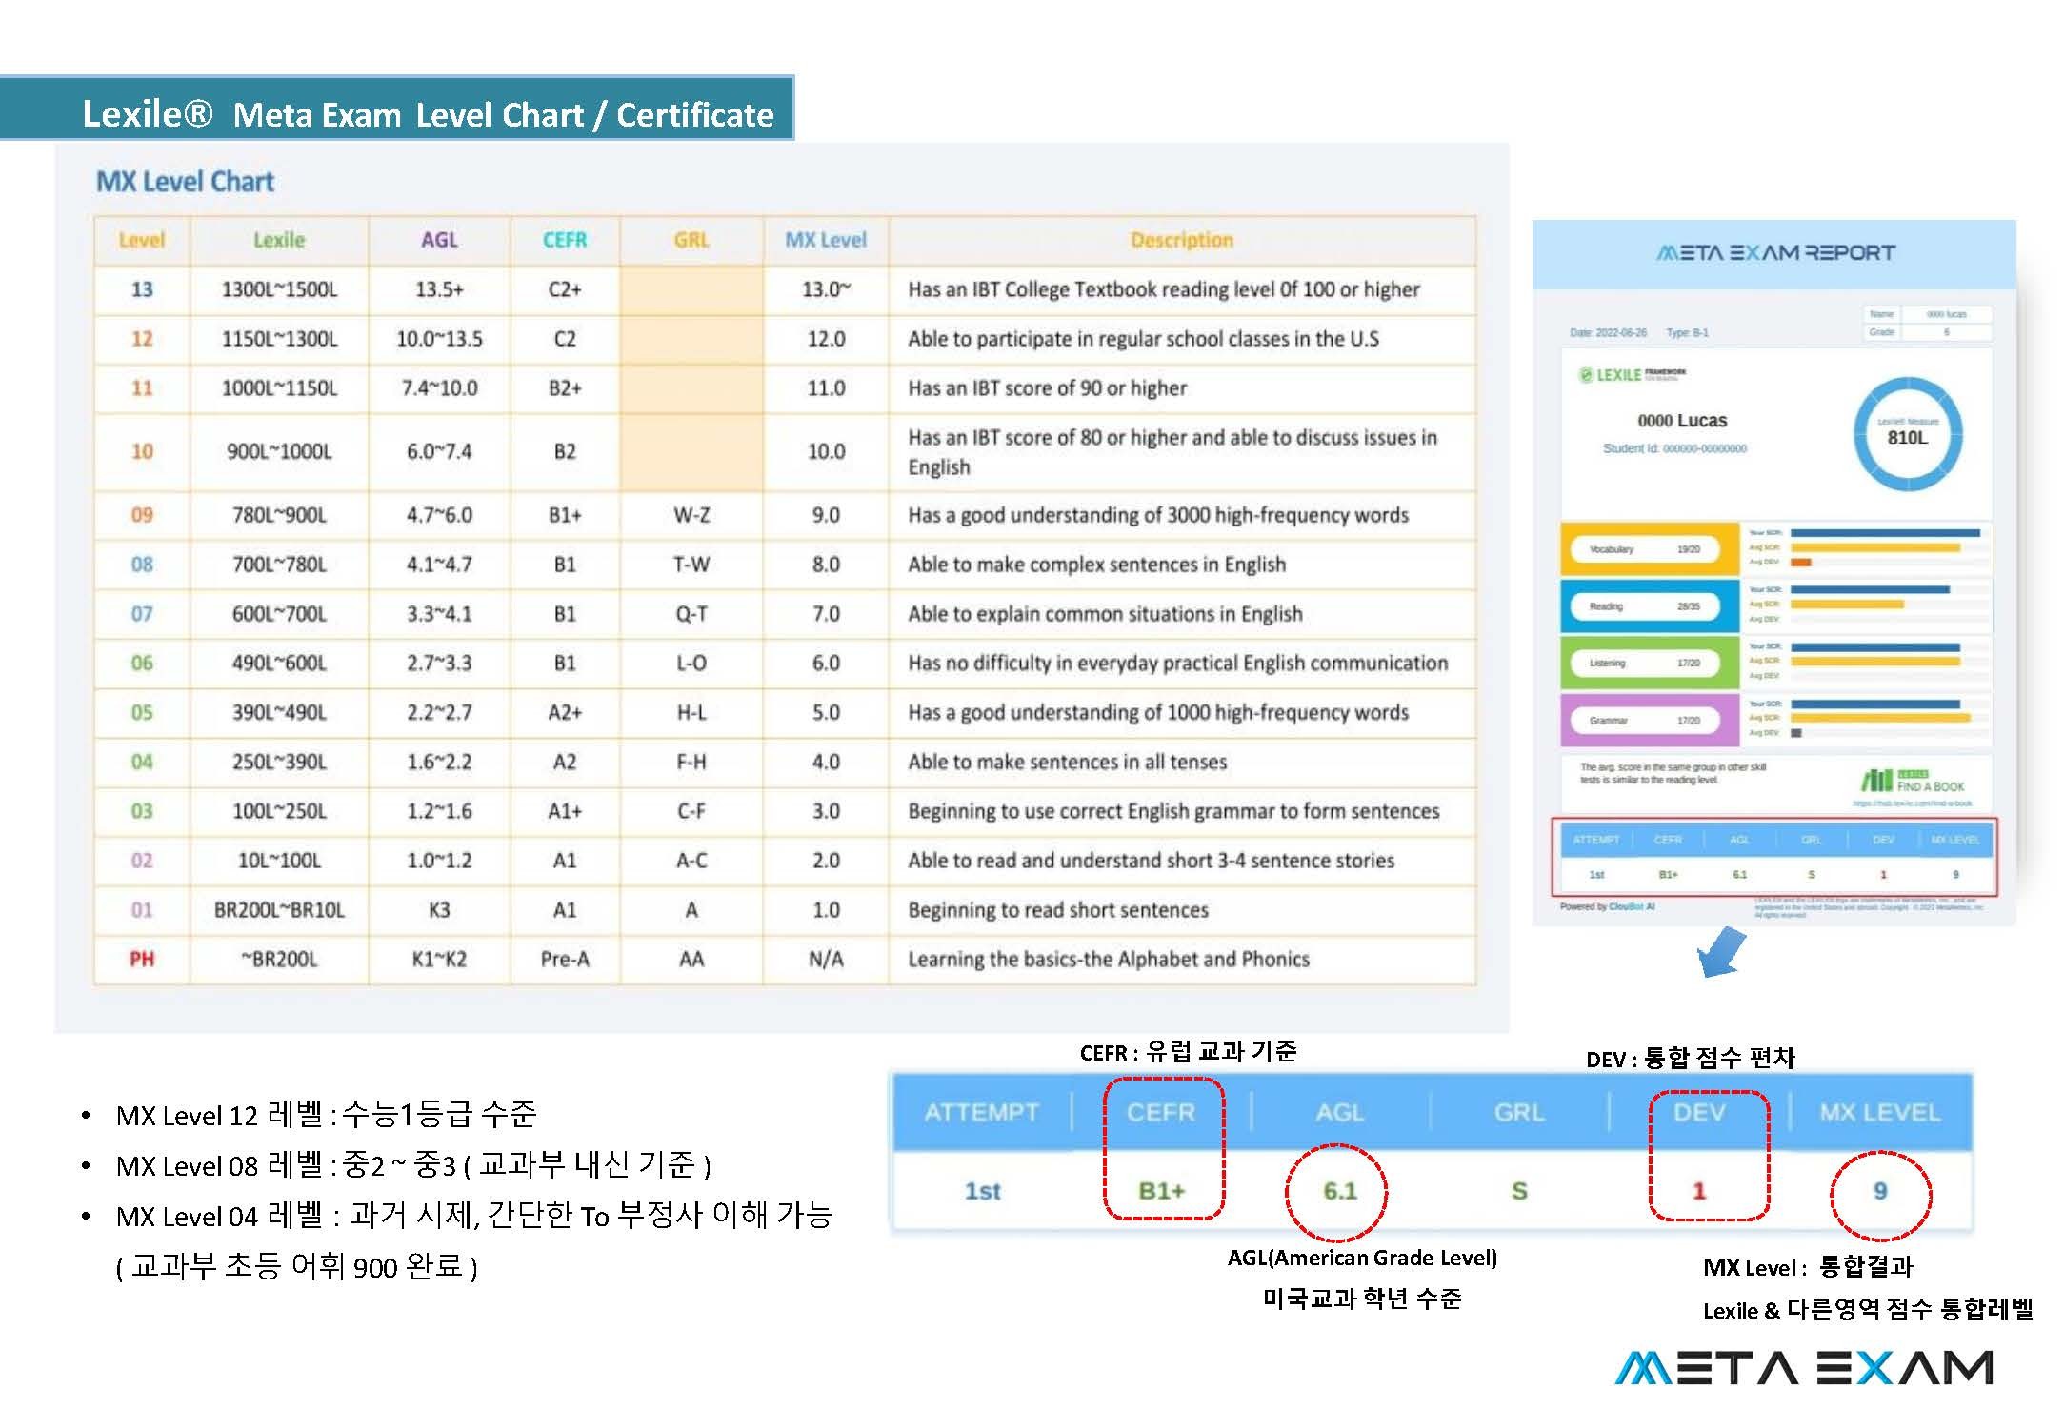Select the 'T-W' GRL cell

[x=691, y=565]
